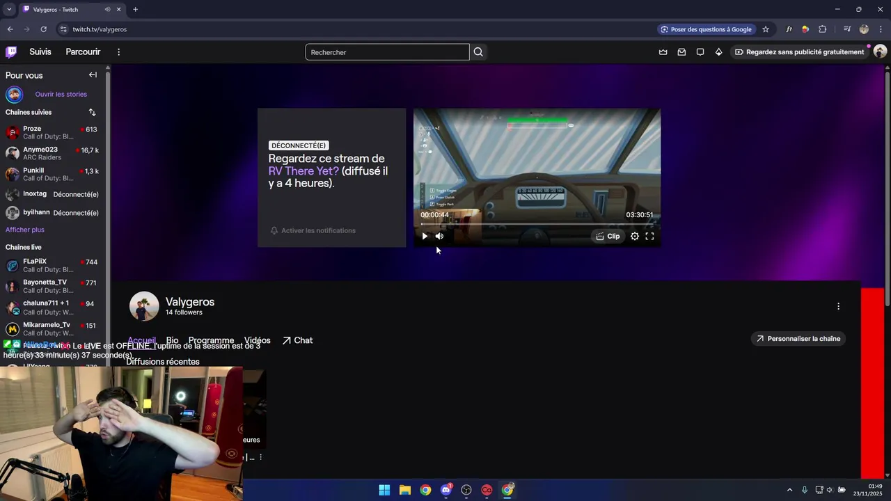The width and height of the screenshot is (891, 501).
Task: Open the Twitch notifications inbox icon
Action: pos(681,52)
